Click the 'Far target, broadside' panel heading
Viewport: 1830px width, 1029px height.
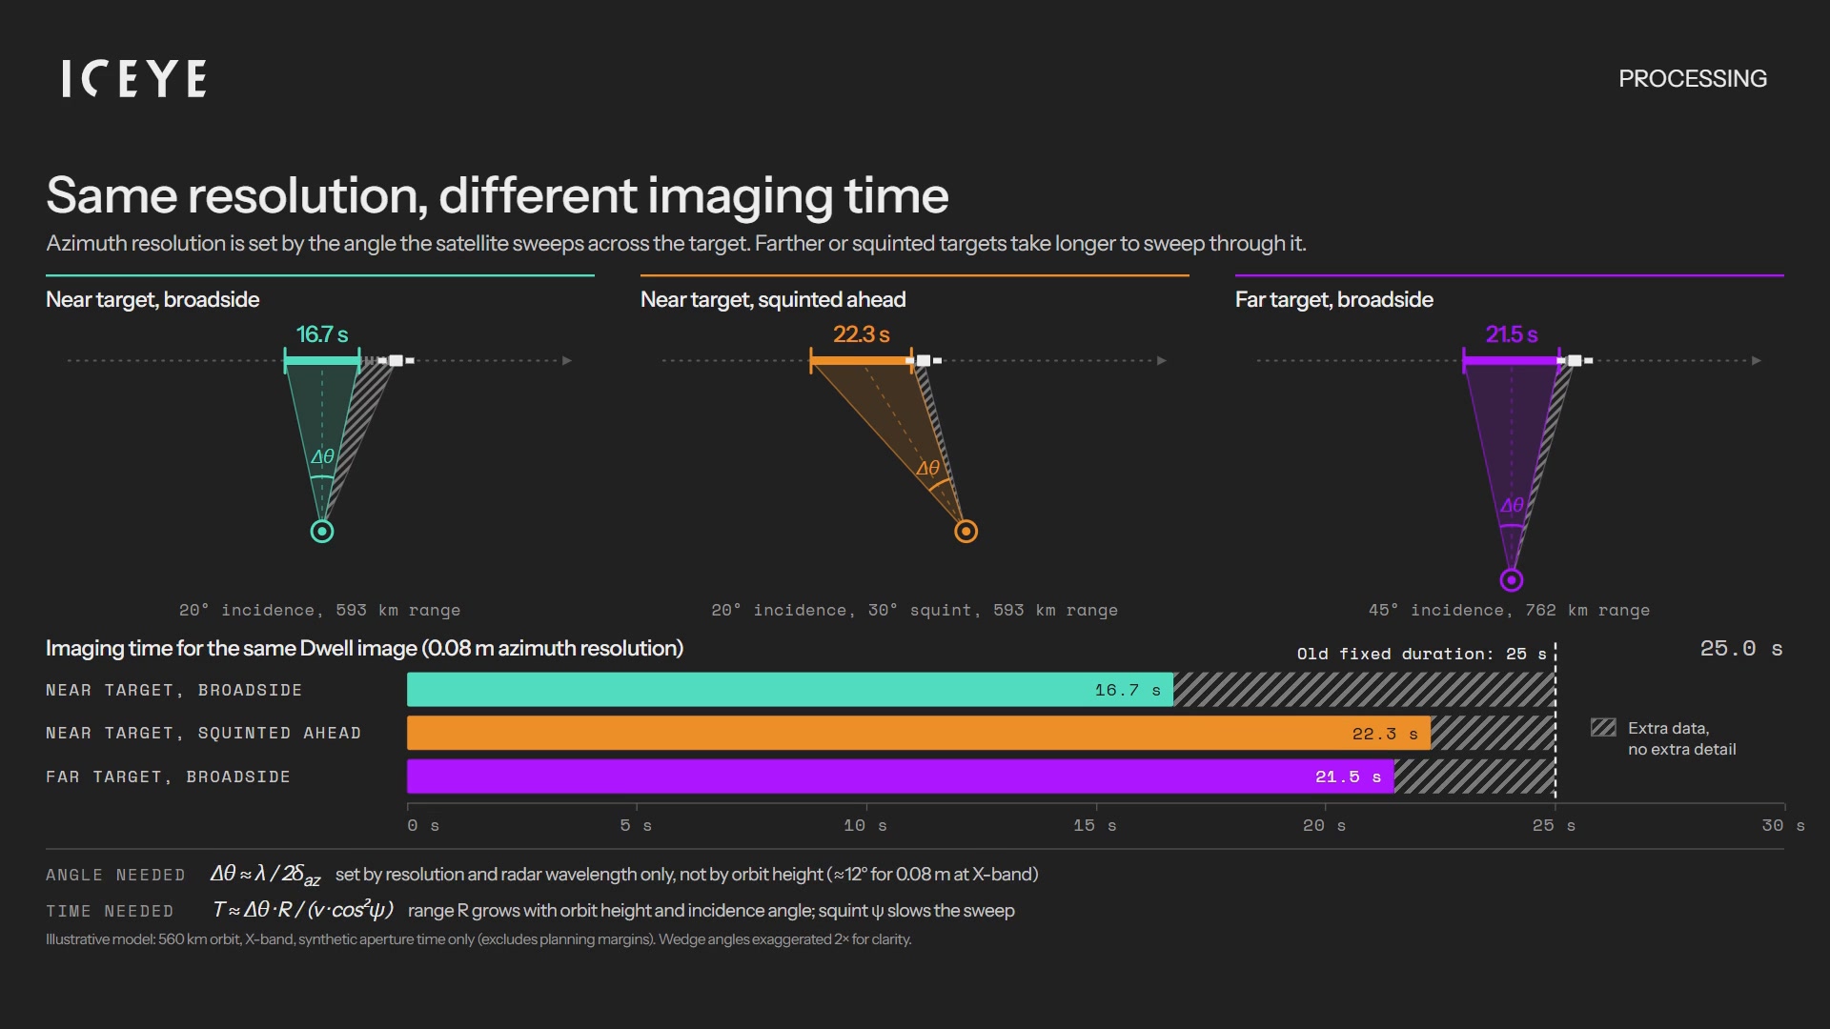[x=1334, y=299]
